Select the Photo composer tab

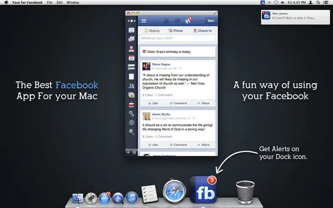(x=176, y=30)
